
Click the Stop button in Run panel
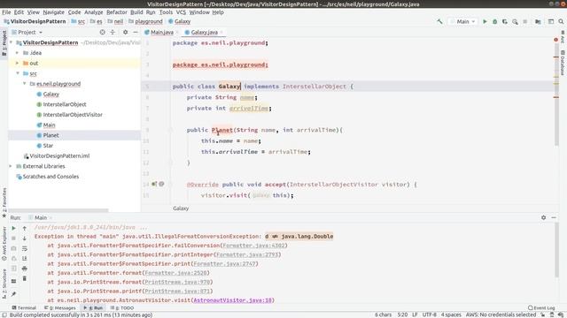(14, 238)
